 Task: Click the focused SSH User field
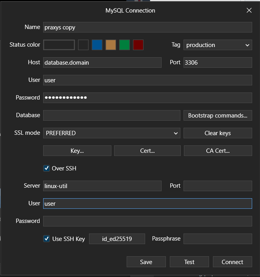(147, 203)
